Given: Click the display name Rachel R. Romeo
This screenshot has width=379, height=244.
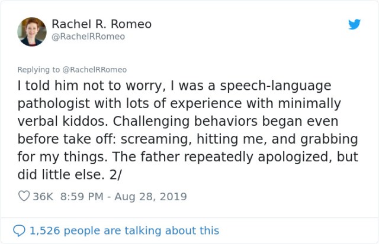Looking at the screenshot, I should coord(101,24).
